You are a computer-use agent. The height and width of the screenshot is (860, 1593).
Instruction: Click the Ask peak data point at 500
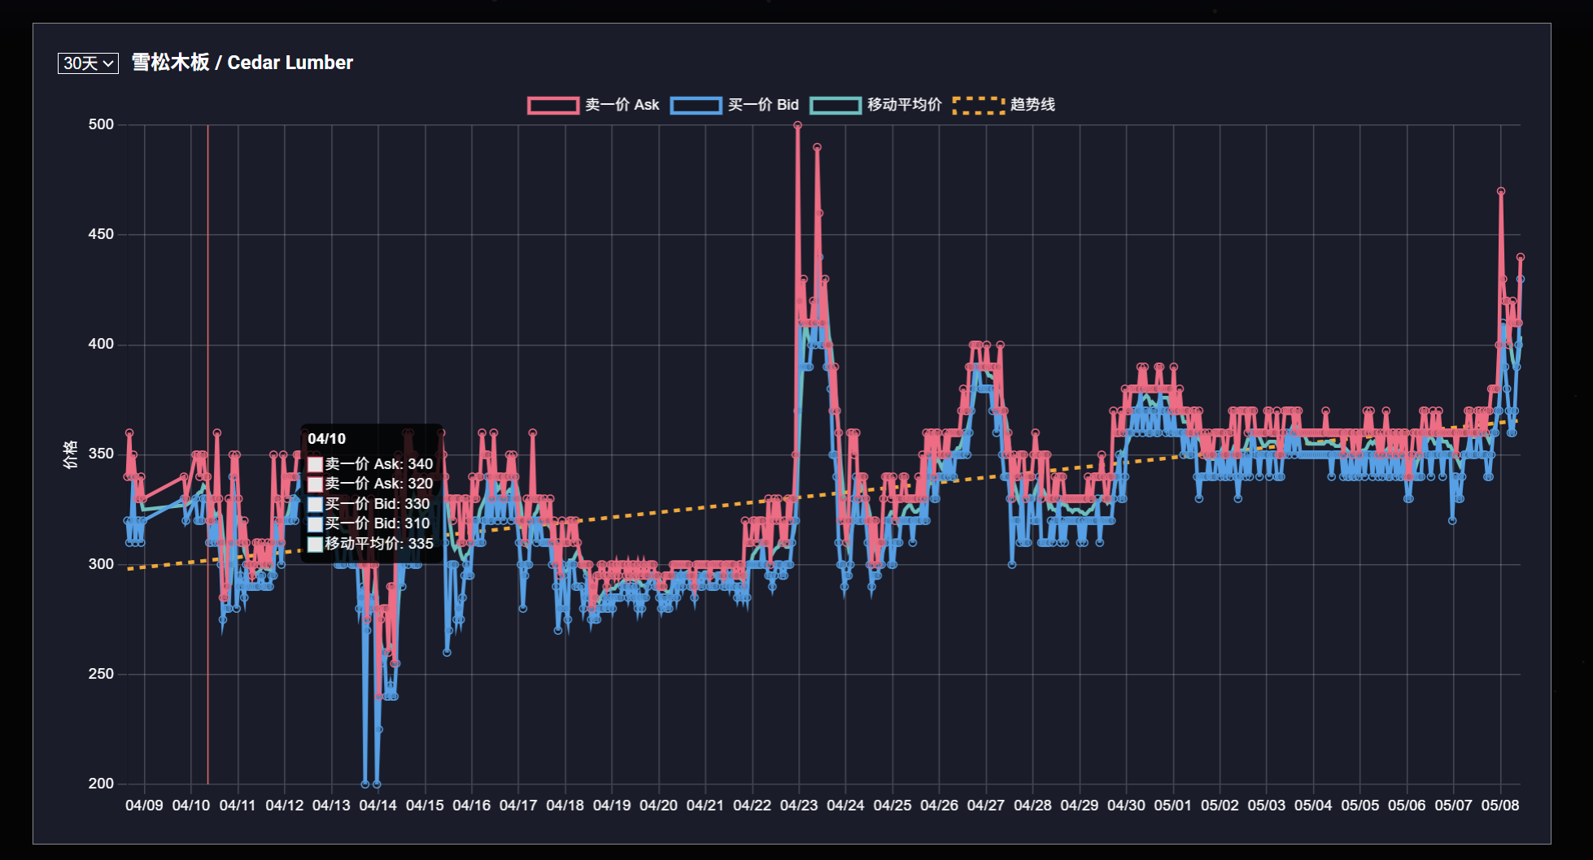[797, 125]
